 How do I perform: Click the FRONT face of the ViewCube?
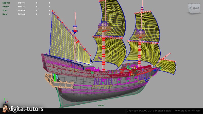[196, 8]
